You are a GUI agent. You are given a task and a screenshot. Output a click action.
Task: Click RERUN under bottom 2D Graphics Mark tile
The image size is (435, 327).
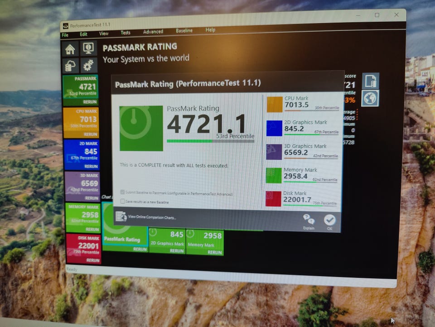177,251
